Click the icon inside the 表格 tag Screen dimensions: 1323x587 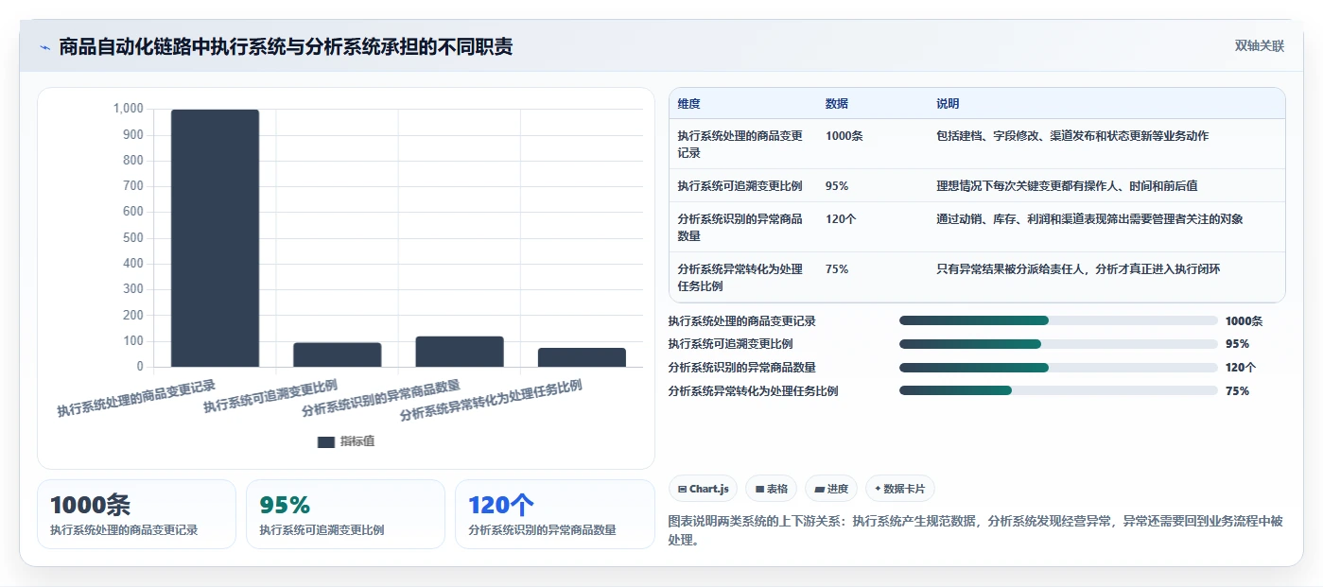point(759,490)
